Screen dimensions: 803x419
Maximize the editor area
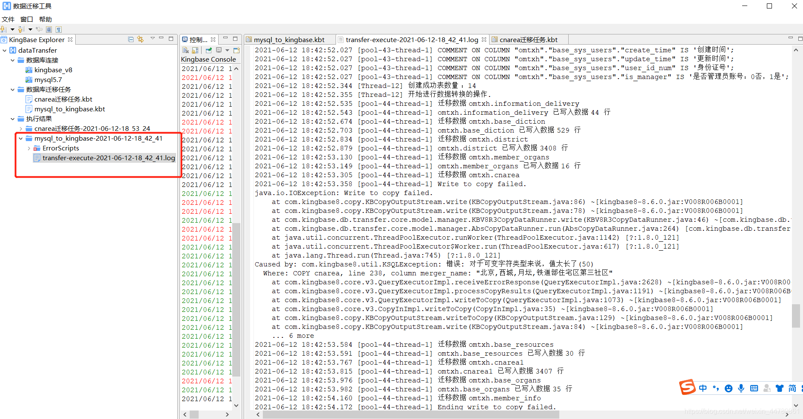(x=800, y=38)
